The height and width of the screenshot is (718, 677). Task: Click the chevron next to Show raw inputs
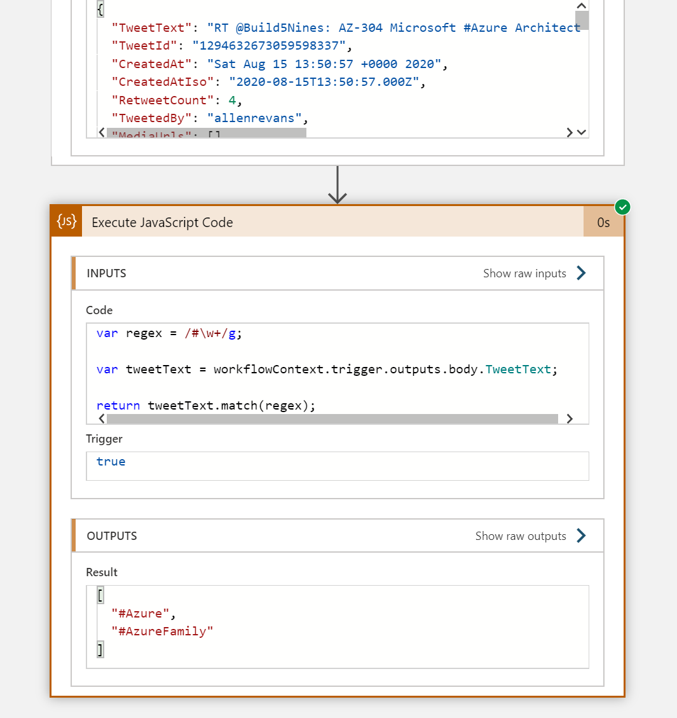pos(582,273)
